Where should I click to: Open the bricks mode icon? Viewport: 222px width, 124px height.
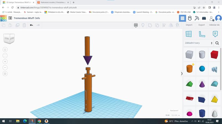(x=204, y=18)
